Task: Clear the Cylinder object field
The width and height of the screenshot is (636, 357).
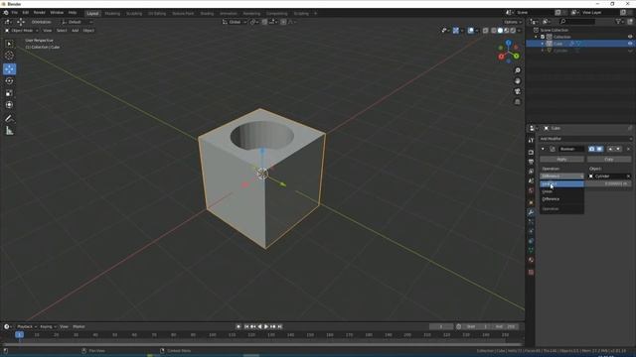Action: (x=628, y=177)
